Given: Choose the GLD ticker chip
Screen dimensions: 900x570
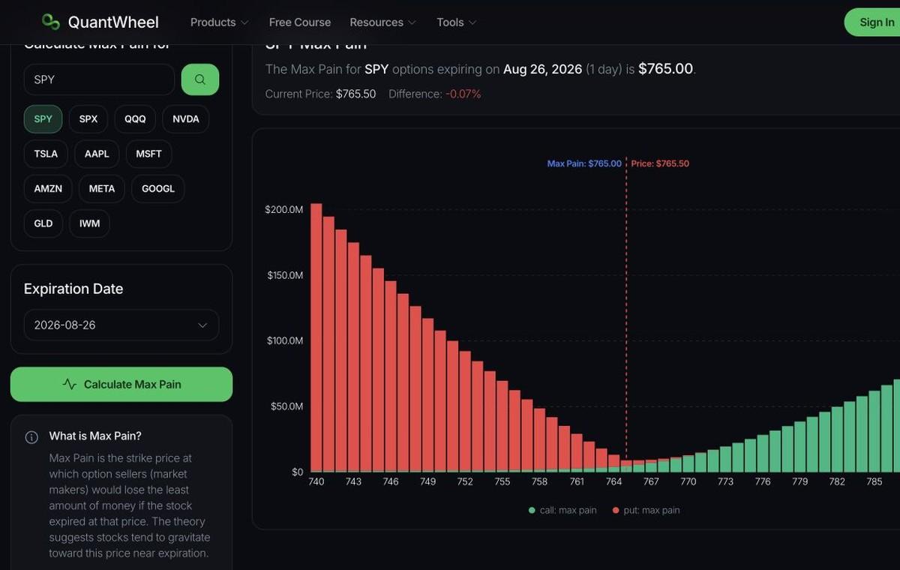Looking at the screenshot, I should 43,223.
